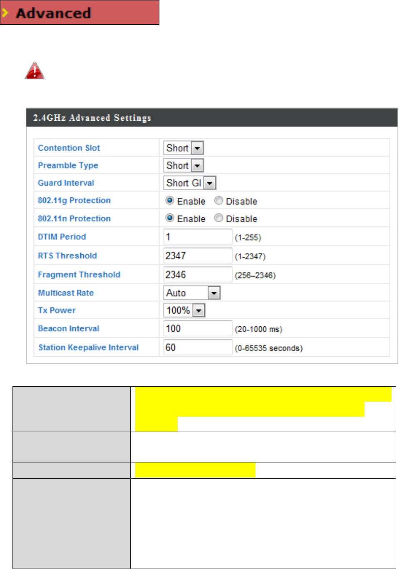Click the 802.11n Protection label

[x=74, y=219]
